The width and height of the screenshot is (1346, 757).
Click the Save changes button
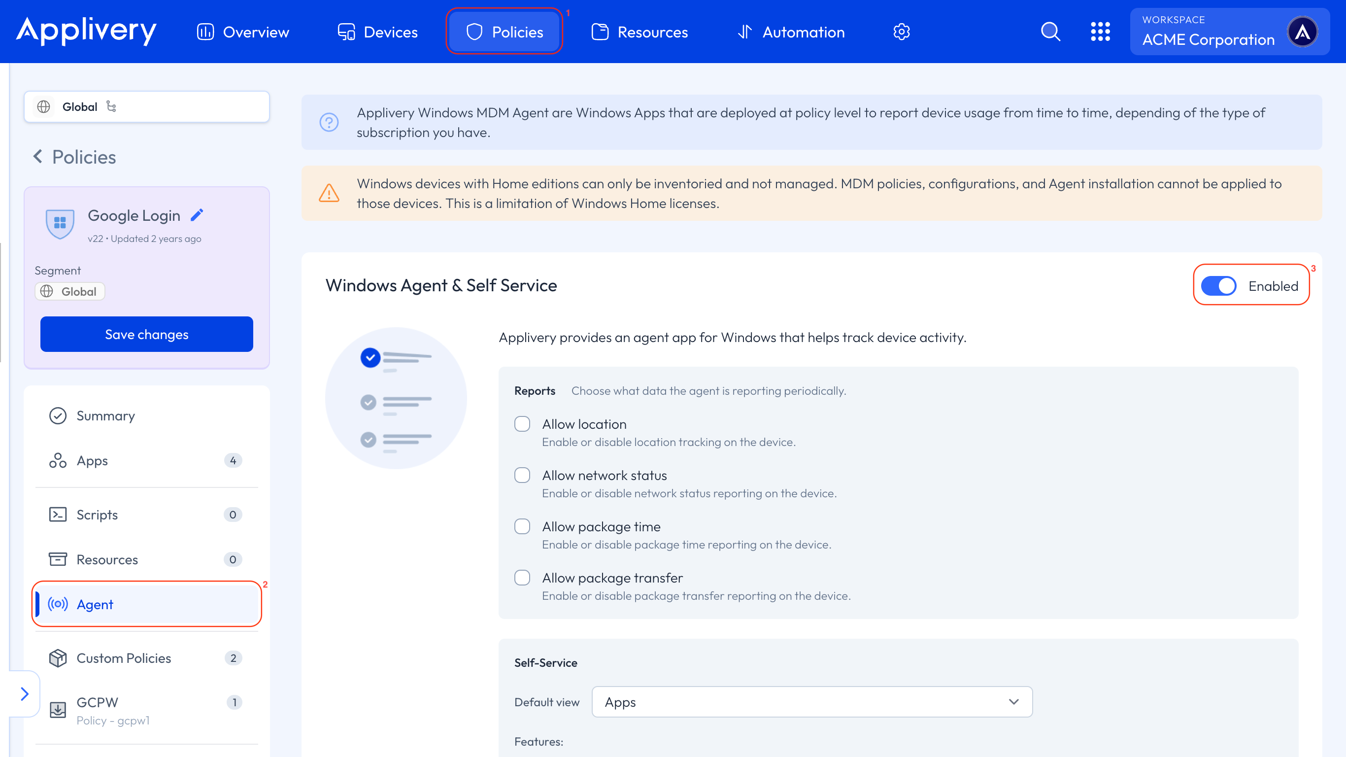coord(146,334)
